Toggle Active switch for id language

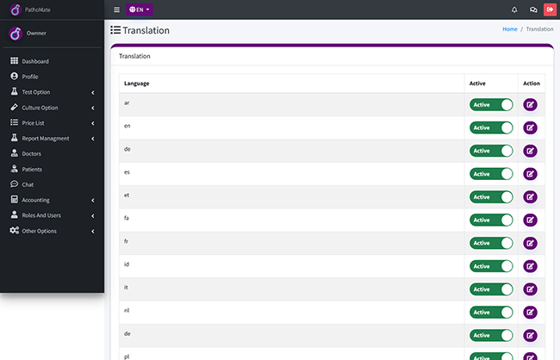coord(491,266)
